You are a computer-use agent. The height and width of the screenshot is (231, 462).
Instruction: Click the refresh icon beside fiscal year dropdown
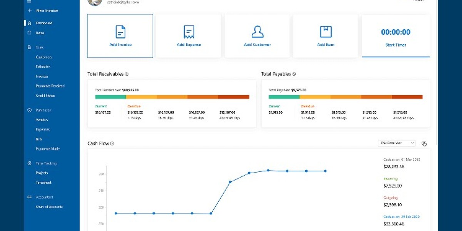pyautogui.click(x=424, y=143)
